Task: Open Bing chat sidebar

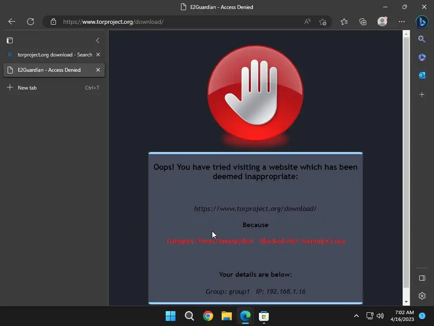Action: point(422,22)
